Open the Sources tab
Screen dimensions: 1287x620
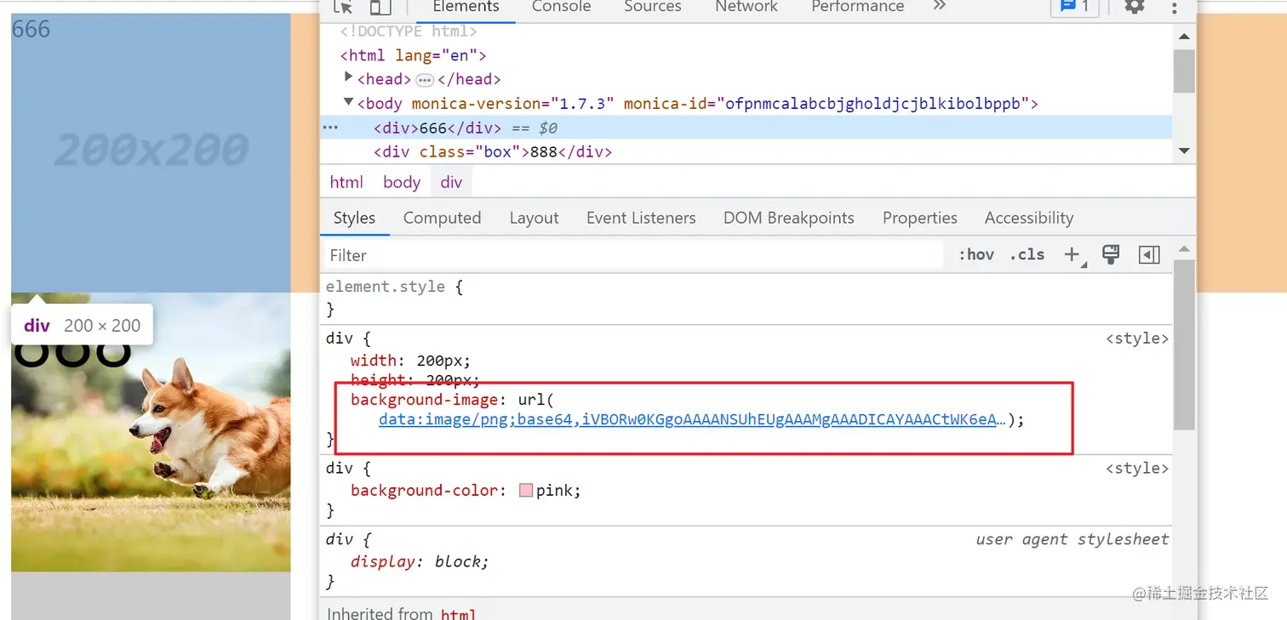pos(653,7)
